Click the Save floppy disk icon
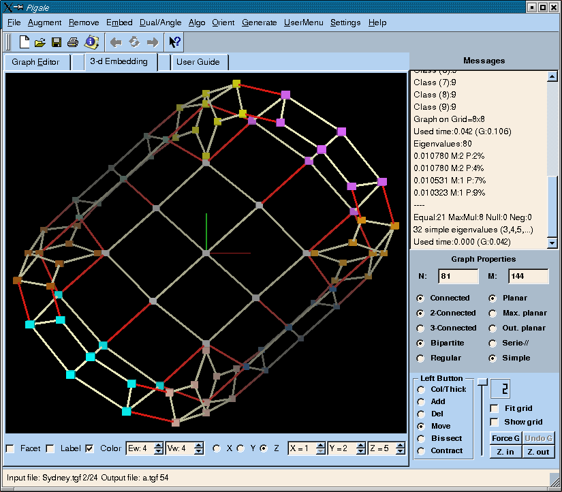The width and height of the screenshot is (562, 492). coord(57,42)
